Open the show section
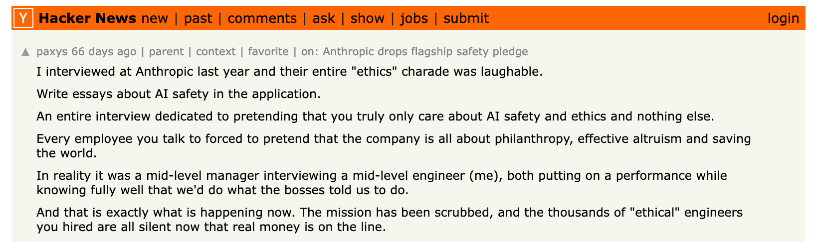The height and width of the screenshot is (242, 815). pos(368,18)
